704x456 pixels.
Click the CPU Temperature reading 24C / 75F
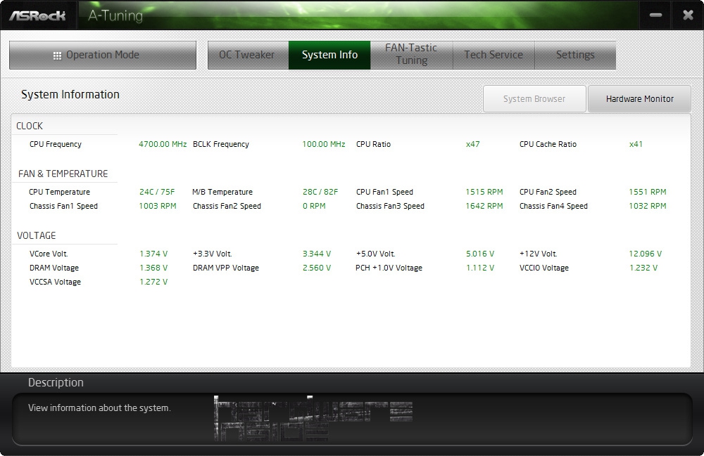pyautogui.click(x=157, y=192)
